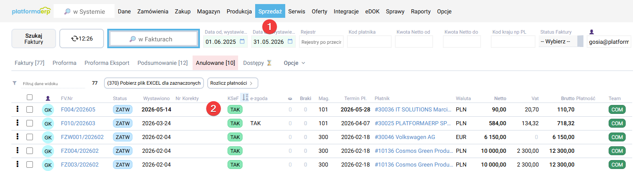
Task: Click the user icon in the table header
Action: click(x=48, y=98)
